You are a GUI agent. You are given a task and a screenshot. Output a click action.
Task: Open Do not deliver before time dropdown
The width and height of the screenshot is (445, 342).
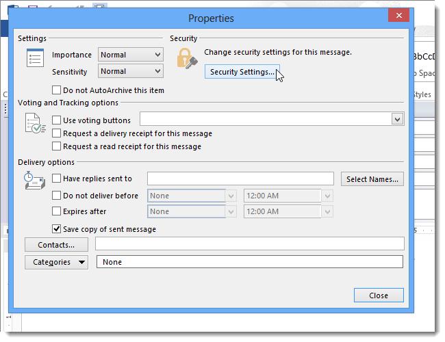coord(327,196)
